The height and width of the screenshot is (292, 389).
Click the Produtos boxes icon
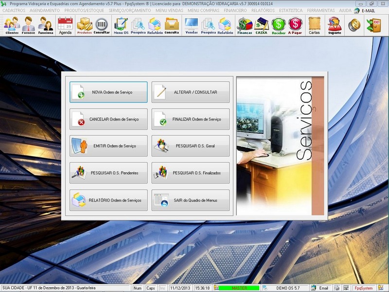point(85,25)
